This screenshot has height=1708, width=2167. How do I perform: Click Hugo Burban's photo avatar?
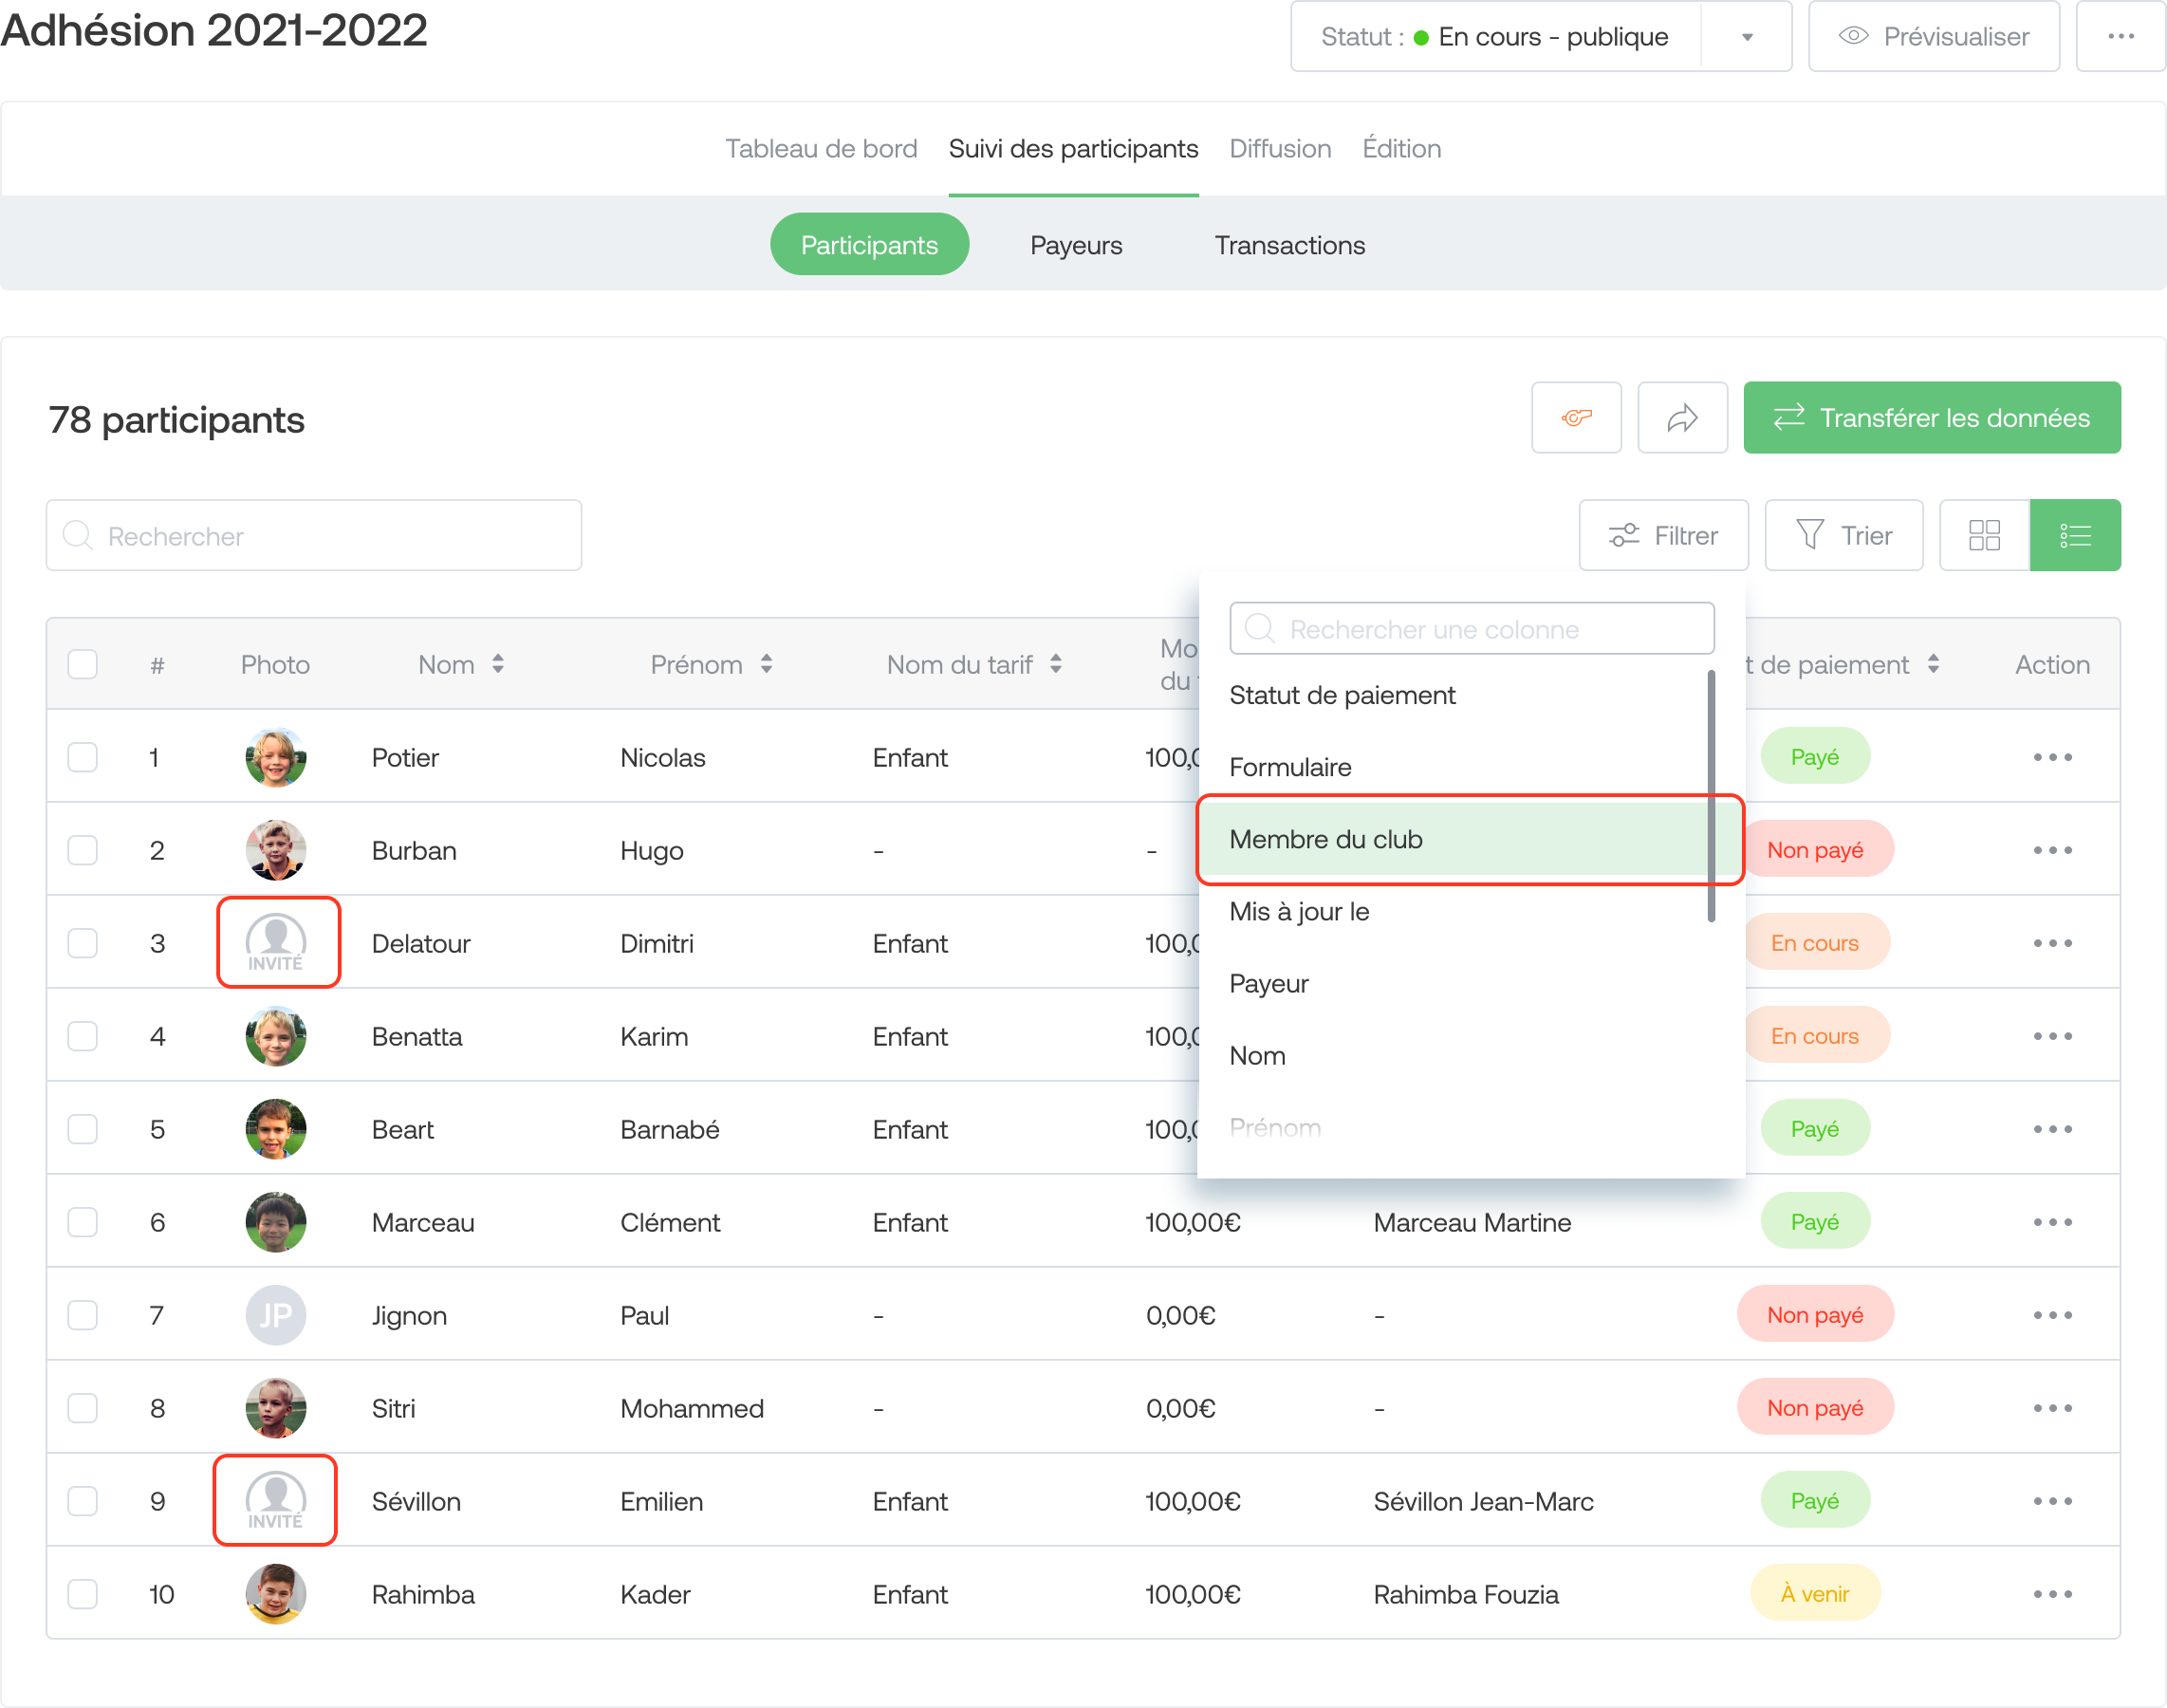coord(275,850)
